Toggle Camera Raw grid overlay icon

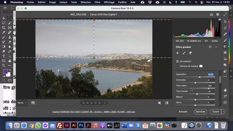[x=225, y=103]
